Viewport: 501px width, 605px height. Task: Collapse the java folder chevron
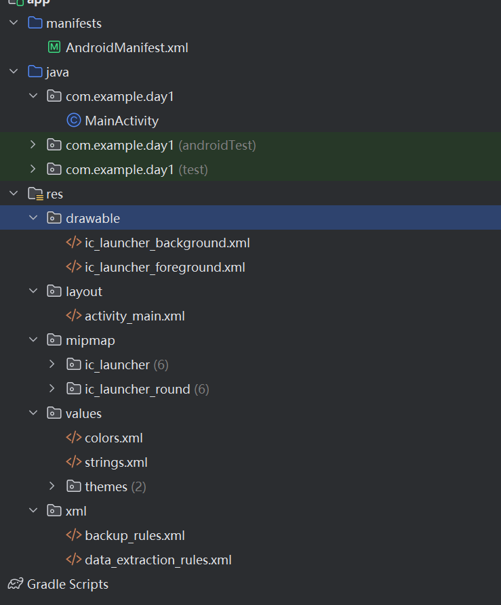coord(14,72)
